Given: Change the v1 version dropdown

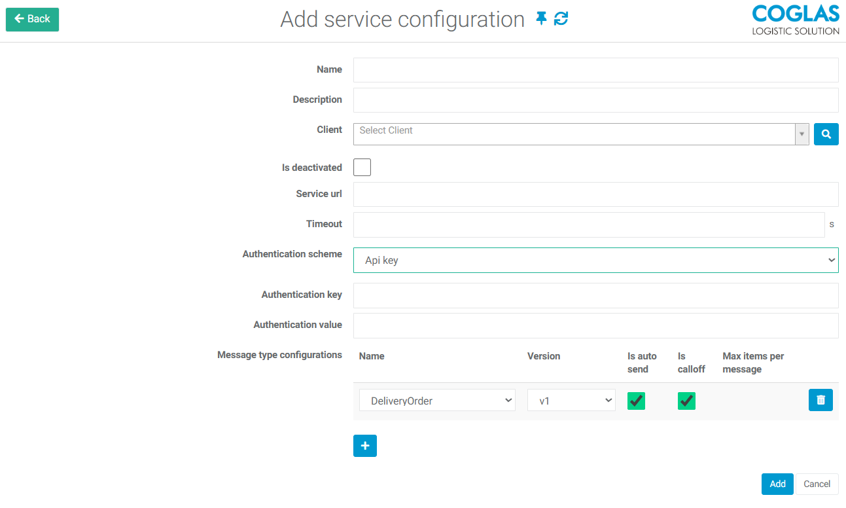Looking at the screenshot, I should [x=571, y=401].
